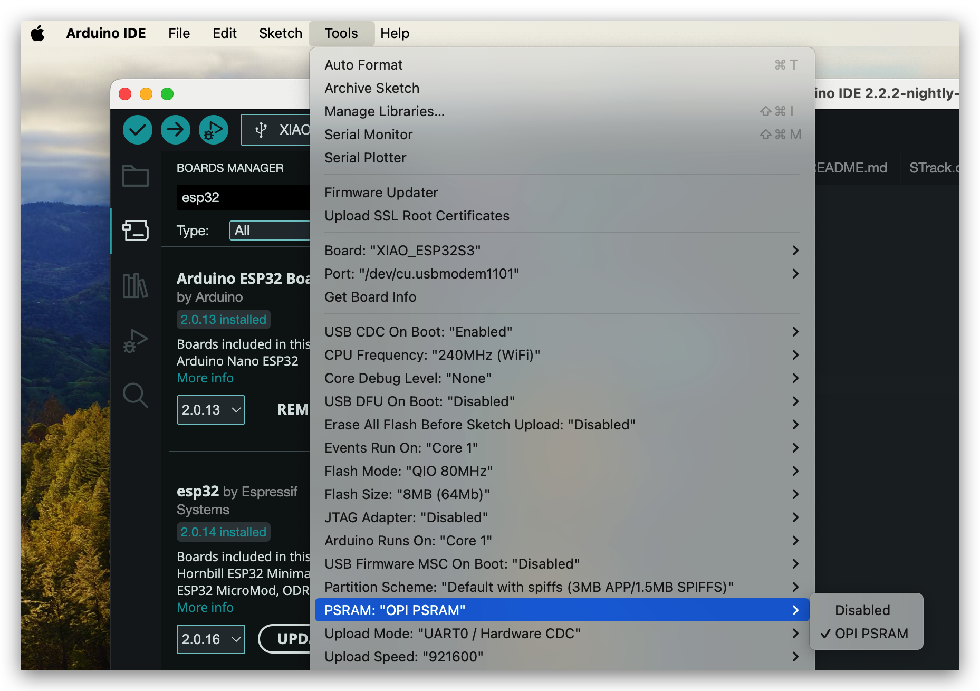Open Events Run On submenu
This screenshot has height=691, width=980.
pyautogui.click(x=562, y=448)
